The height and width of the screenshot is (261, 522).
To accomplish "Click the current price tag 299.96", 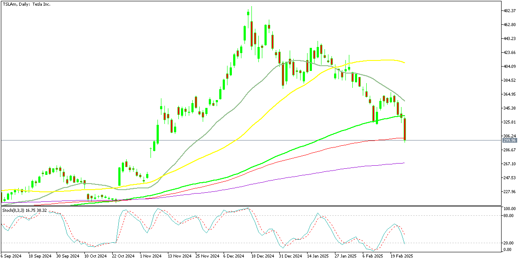I will pos(509,141).
